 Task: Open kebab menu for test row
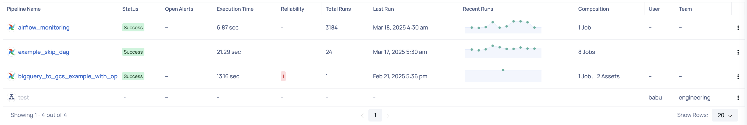[738, 98]
